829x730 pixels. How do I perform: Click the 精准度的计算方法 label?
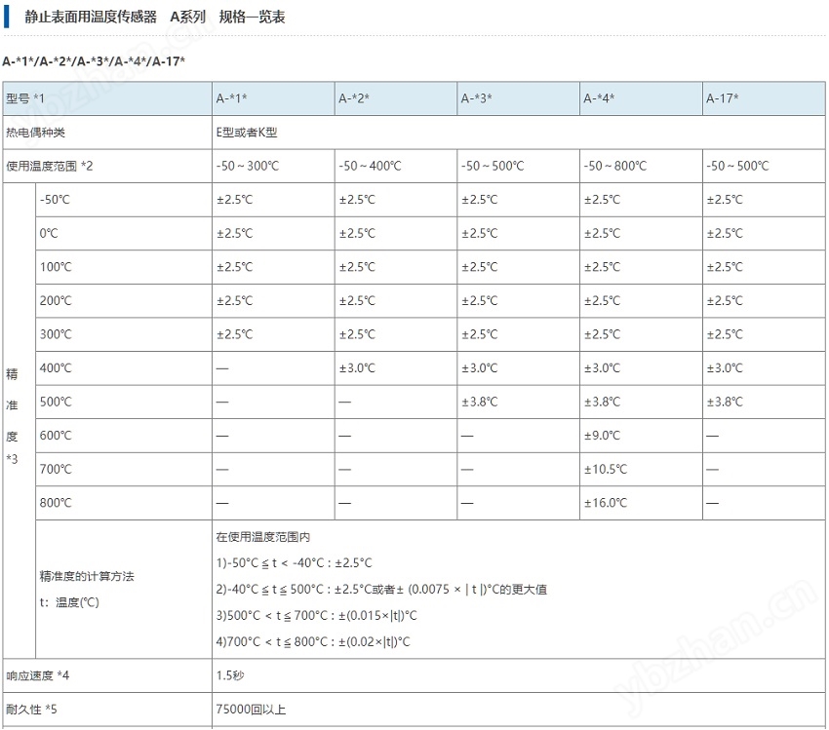(x=87, y=576)
